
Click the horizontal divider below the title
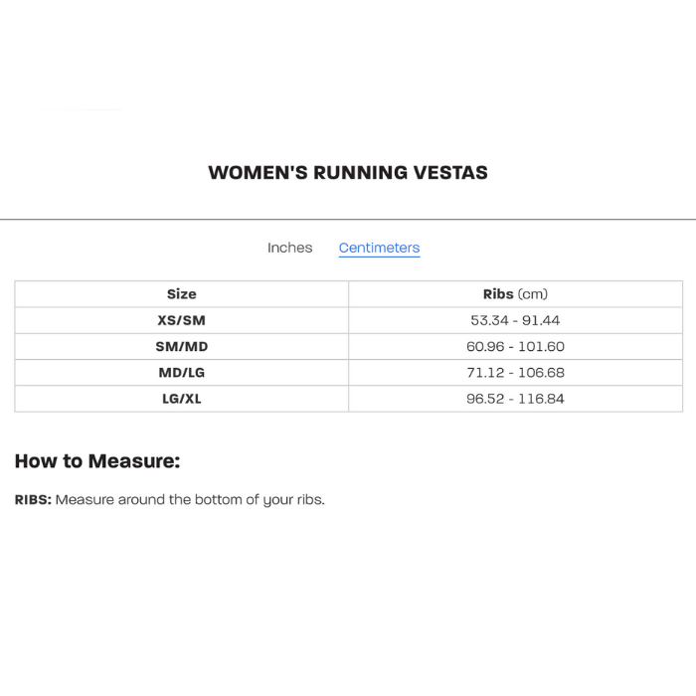[348, 219]
